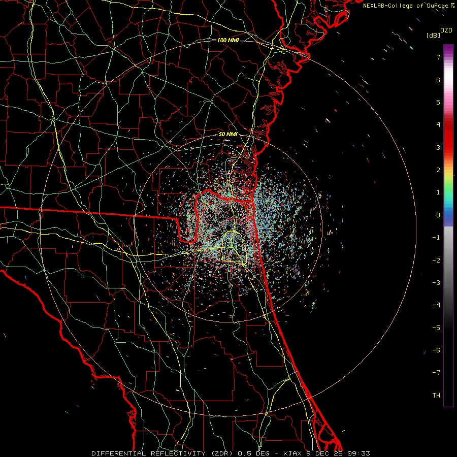Click the 100 NMI range ring label

(x=228, y=40)
